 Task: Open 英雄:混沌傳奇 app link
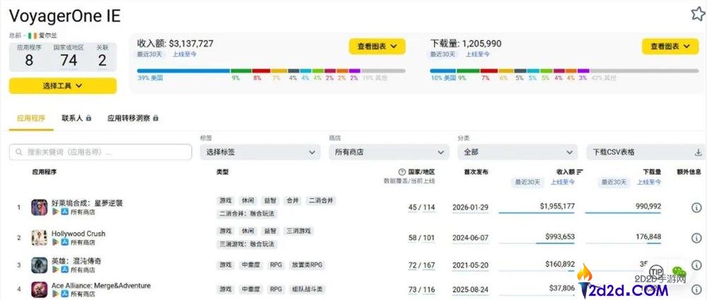pyautogui.click(x=76, y=261)
